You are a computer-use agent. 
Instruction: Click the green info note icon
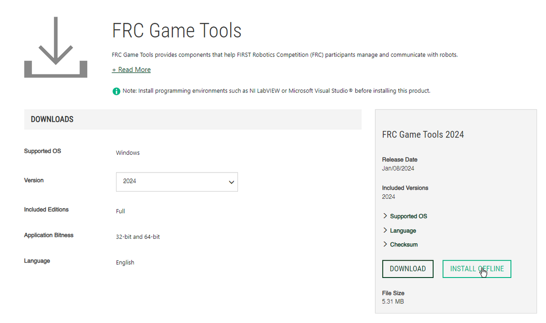point(116,91)
